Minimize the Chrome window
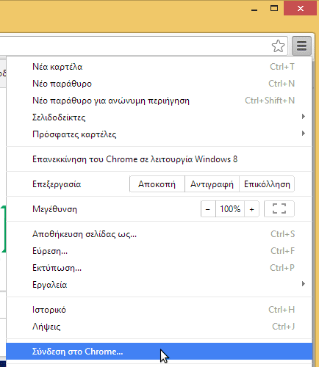Image resolution: width=319 pixels, height=367 pixels. [254, 9]
